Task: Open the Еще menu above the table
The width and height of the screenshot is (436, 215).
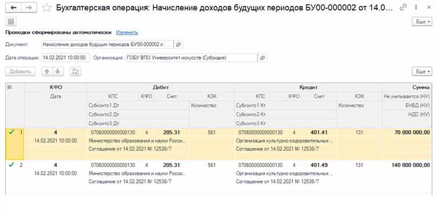Action: [422, 71]
